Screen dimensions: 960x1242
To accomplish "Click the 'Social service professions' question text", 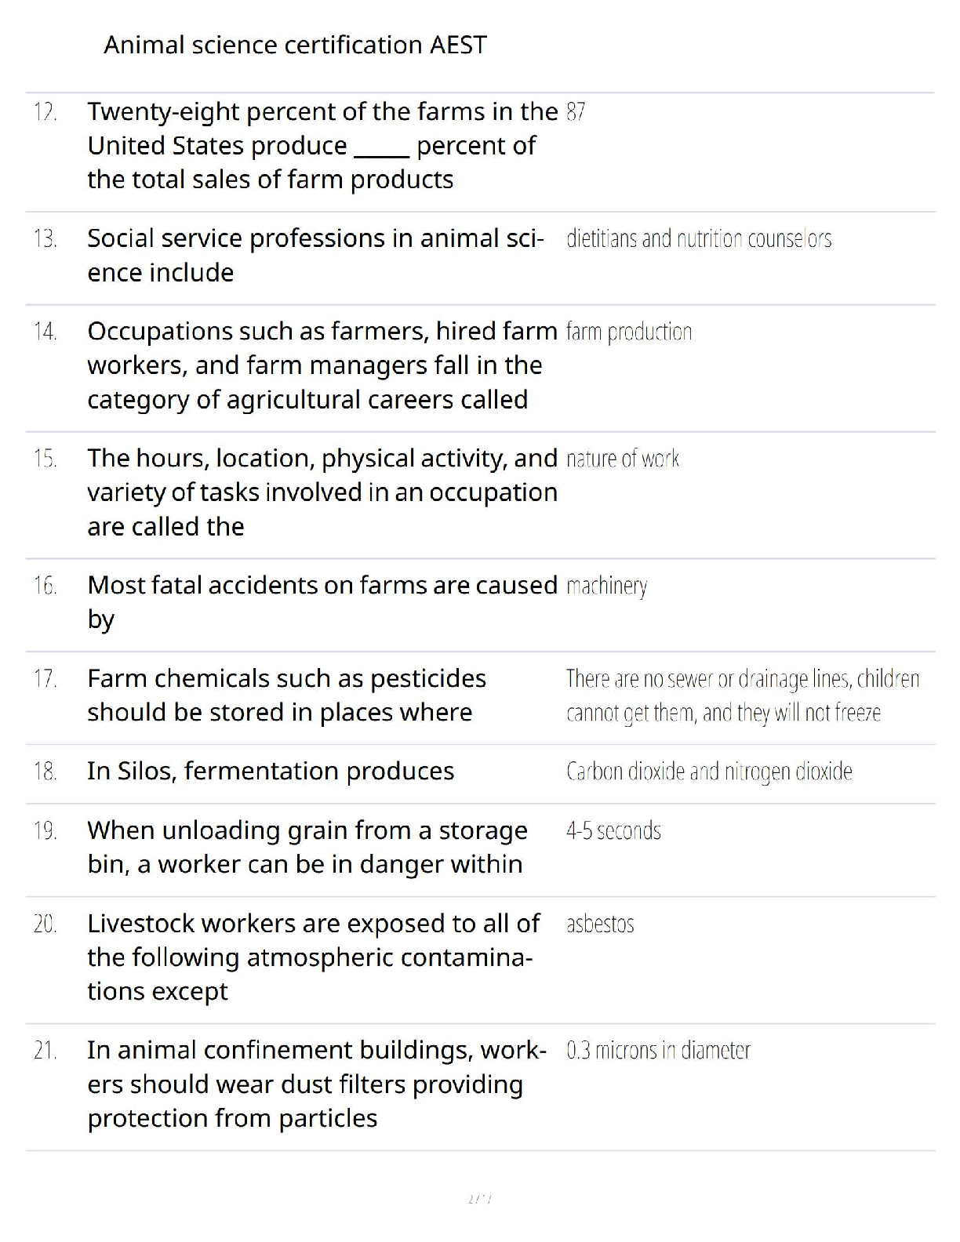I will click(x=315, y=255).
